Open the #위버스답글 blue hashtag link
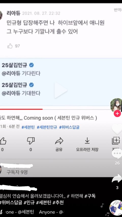This screenshot has height=217, width=122. pyautogui.click(x=69, y=127)
